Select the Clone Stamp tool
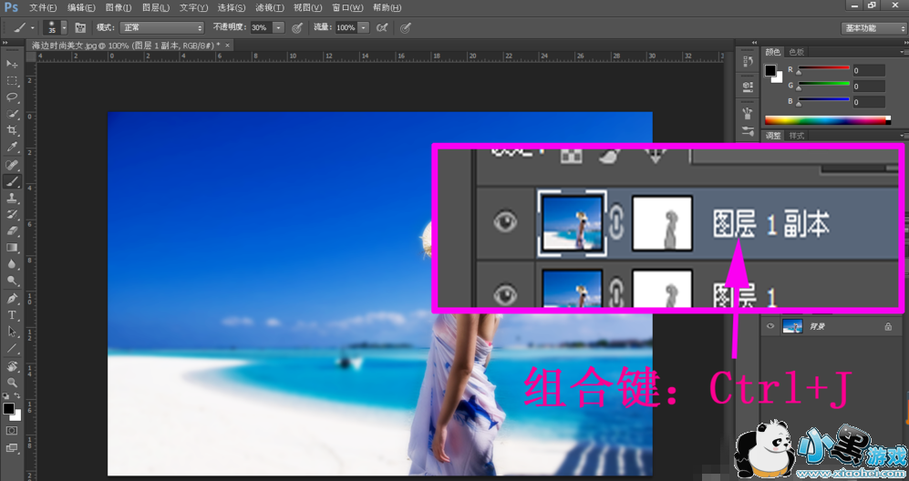The image size is (909, 481). 12,198
